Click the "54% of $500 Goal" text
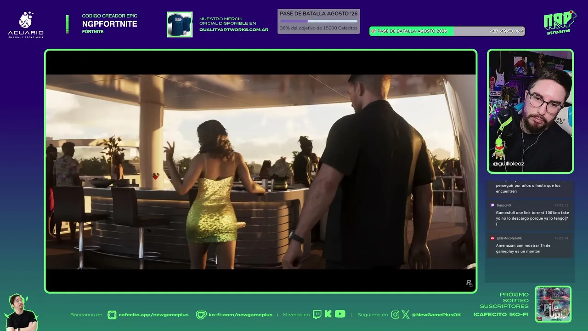The height and width of the screenshot is (331, 588). [x=506, y=31]
